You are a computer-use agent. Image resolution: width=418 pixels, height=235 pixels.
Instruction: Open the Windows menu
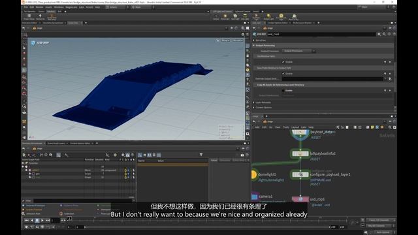click(x=59, y=7)
